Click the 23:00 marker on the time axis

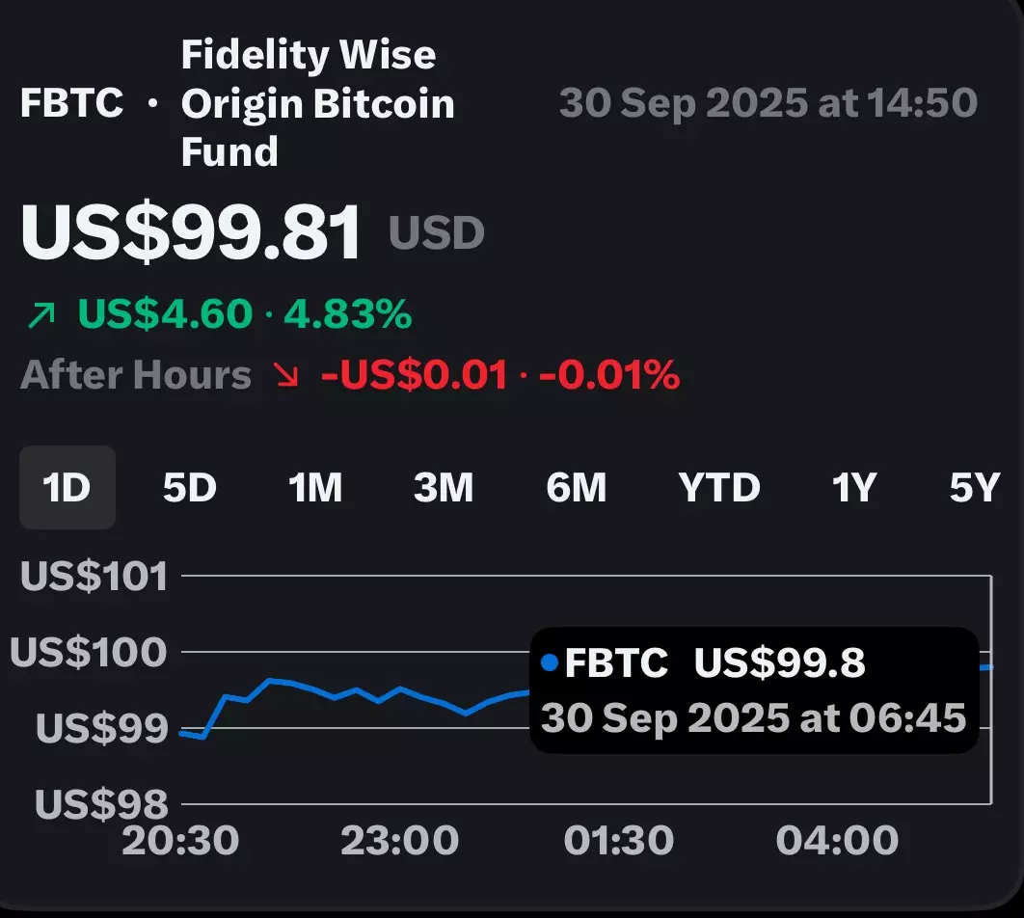pyautogui.click(x=400, y=841)
